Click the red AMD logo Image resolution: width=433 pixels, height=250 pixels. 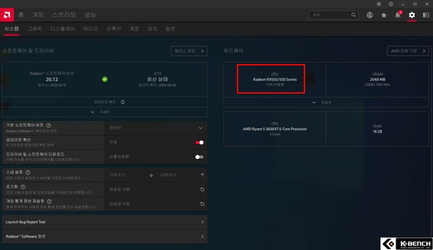click(x=7, y=15)
